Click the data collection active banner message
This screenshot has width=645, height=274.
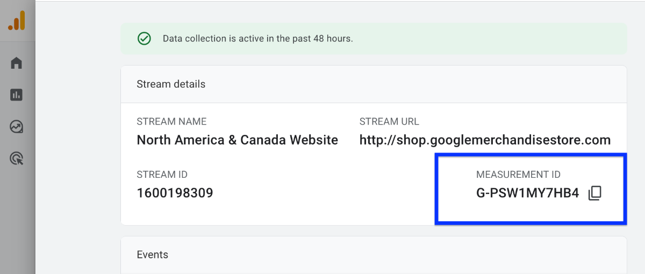tap(257, 39)
